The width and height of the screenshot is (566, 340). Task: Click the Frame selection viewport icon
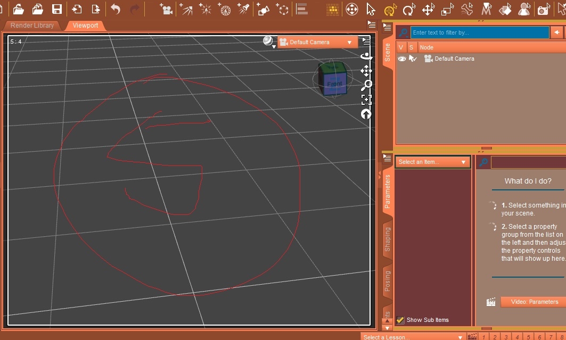[366, 99]
